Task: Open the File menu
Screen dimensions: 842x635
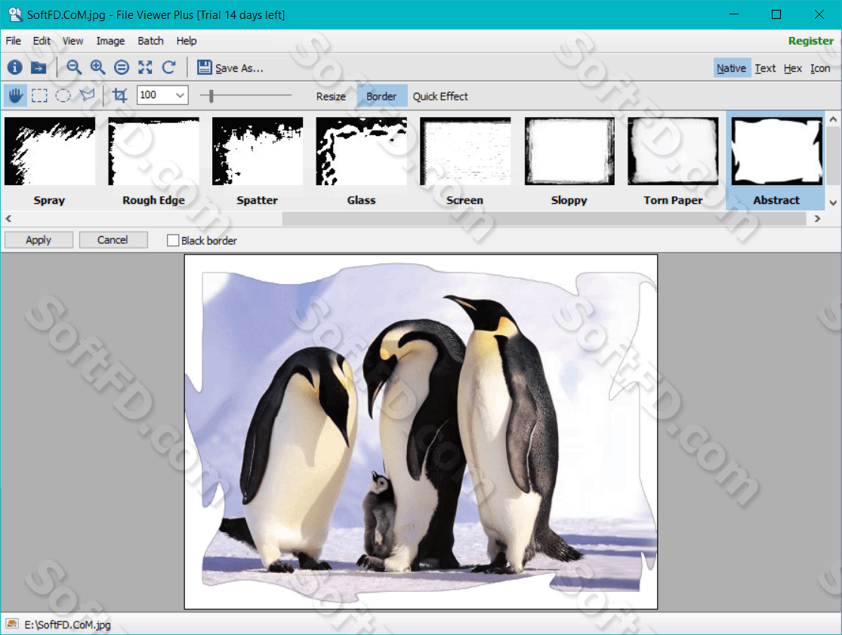Action: point(14,41)
